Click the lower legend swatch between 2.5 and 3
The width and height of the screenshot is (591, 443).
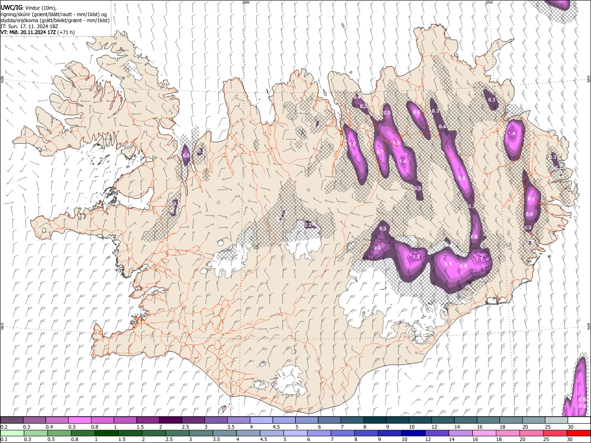tap(177, 433)
